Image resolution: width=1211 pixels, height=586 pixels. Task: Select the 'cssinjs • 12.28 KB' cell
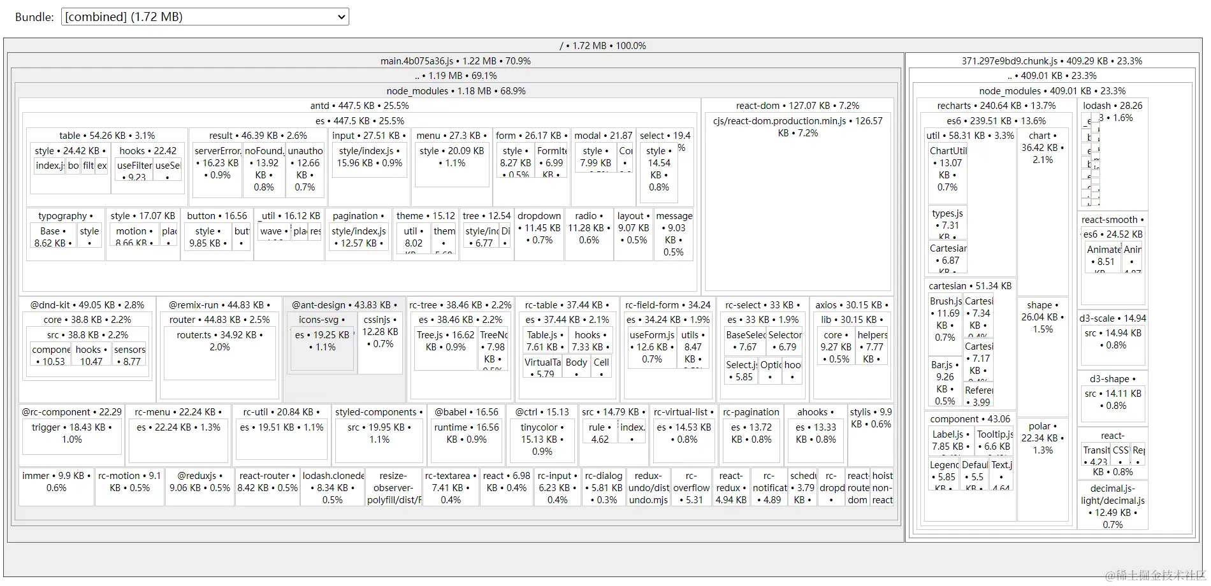point(380,343)
